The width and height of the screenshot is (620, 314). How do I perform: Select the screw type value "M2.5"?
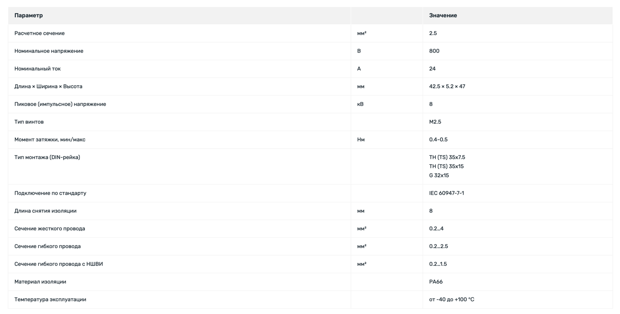point(435,122)
